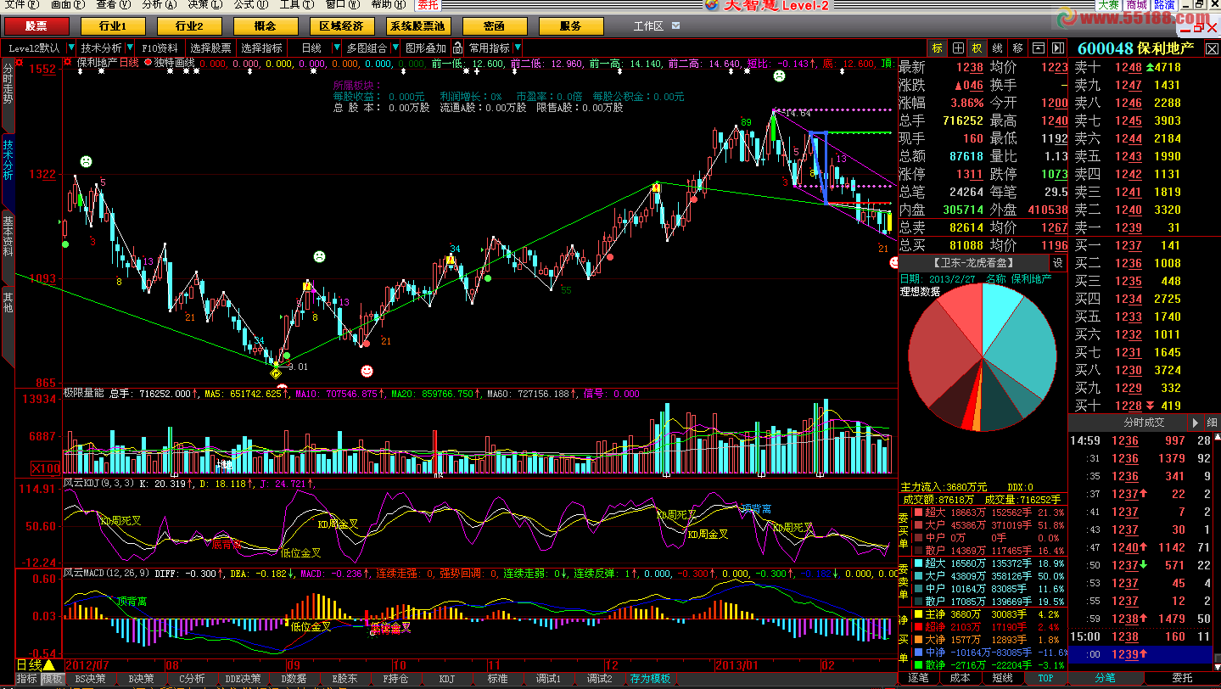Open the 工具(T) menu
Screen dimensions: 1221x689
click(296, 4)
